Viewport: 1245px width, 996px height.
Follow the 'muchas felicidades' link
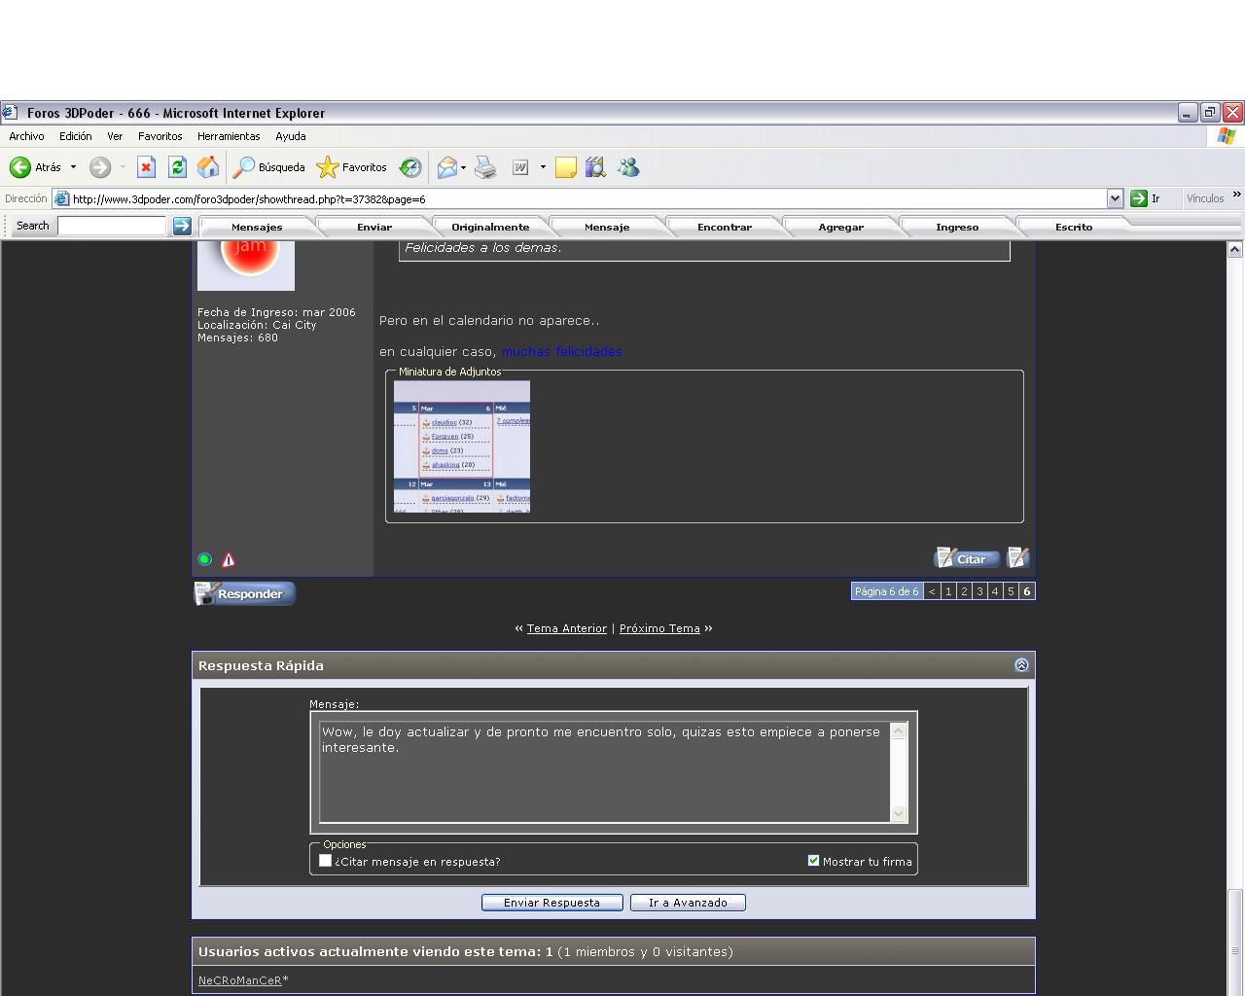pos(561,352)
